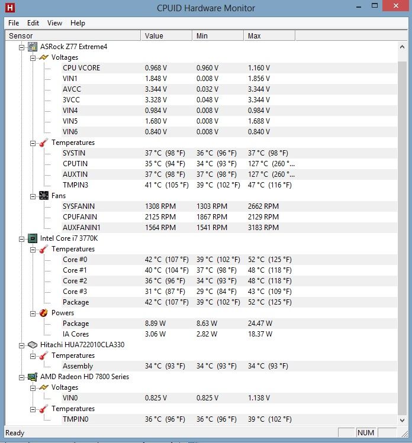Collapse the AMD Radeon HD 7800 Series node

click(x=21, y=378)
